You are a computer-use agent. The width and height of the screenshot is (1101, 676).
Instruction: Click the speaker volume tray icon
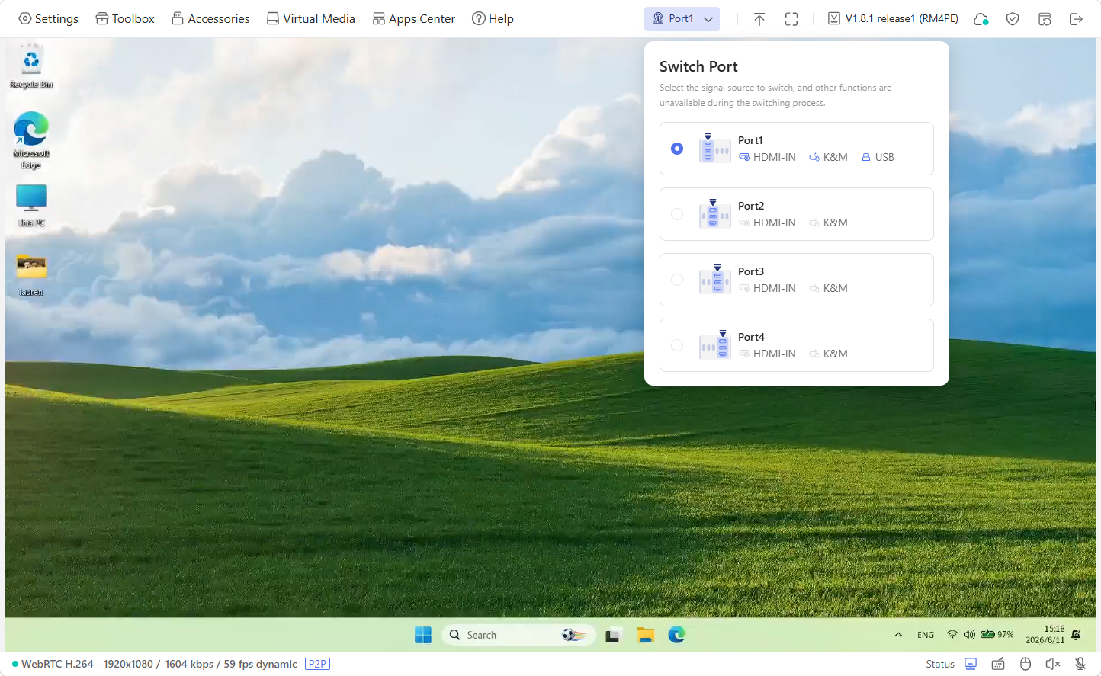click(x=969, y=635)
